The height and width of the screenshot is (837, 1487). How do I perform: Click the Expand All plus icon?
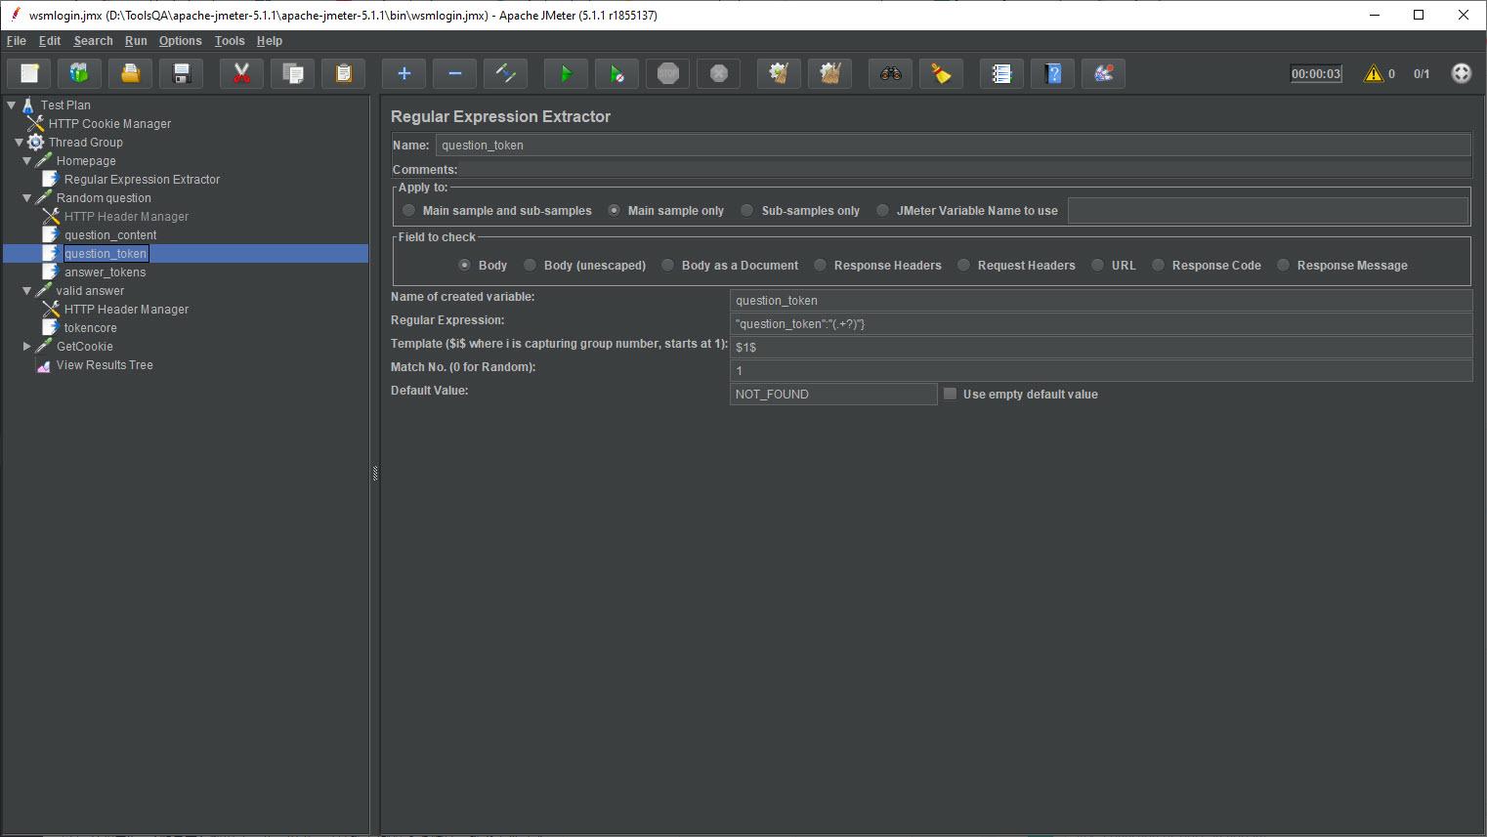coord(404,73)
